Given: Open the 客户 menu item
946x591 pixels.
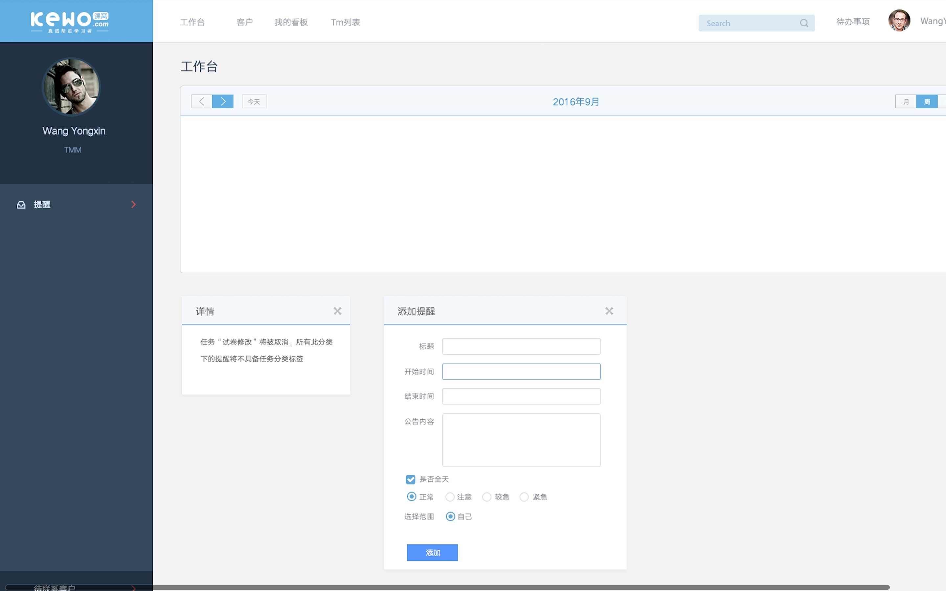Looking at the screenshot, I should pos(244,22).
